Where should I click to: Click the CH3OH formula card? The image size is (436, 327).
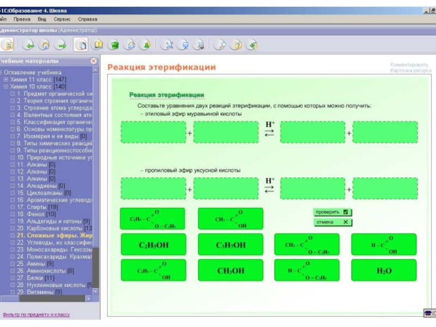(x=231, y=270)
